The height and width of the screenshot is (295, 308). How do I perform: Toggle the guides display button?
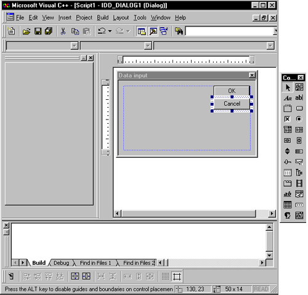[x=177, y=277]
